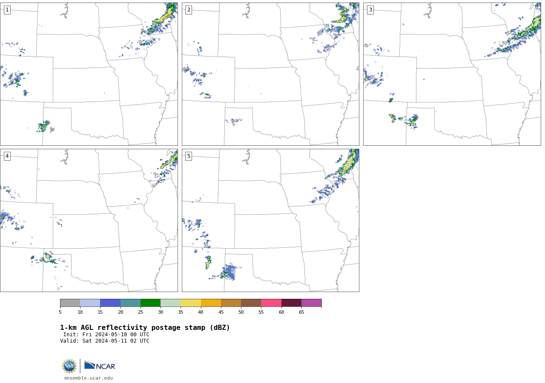Click the tan 45-50 dBZ swatch
Viewport: 545px width, 383px height.
[x=231, y=303]
